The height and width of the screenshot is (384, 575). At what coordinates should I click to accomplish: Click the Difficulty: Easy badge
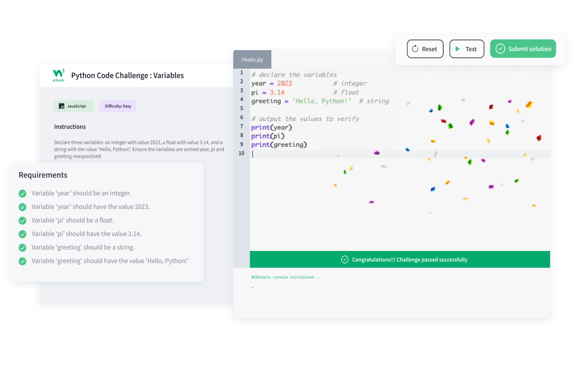point(118,106)
